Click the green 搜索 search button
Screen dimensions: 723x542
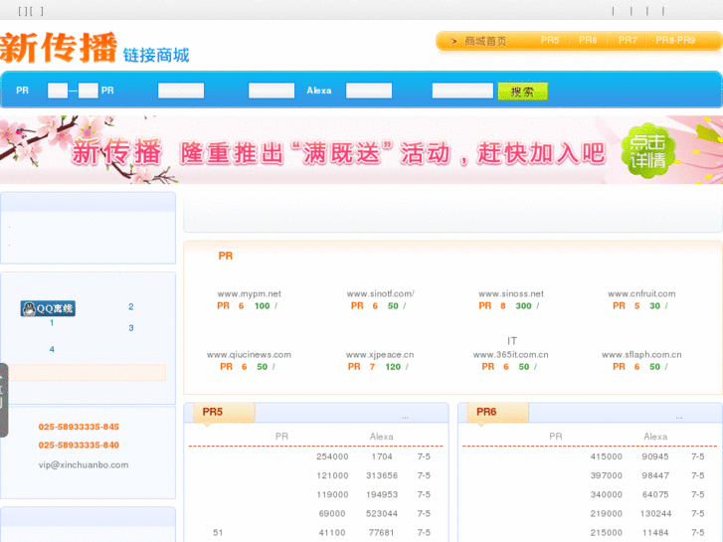tap(522, 91)
